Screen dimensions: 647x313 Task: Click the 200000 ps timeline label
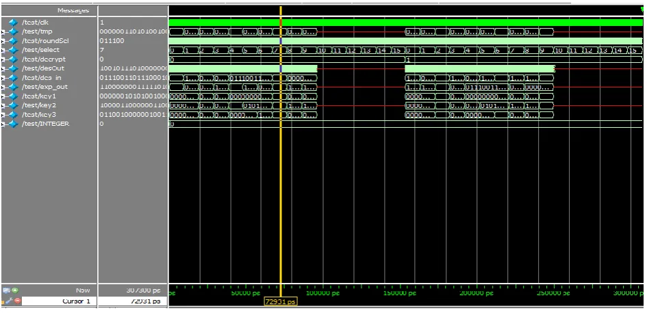(476, 293)
